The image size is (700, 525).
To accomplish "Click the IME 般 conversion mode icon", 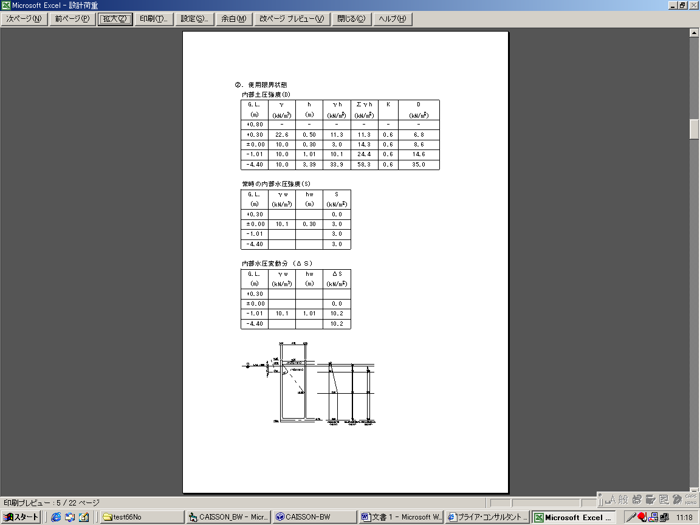I will click(623, 499).
